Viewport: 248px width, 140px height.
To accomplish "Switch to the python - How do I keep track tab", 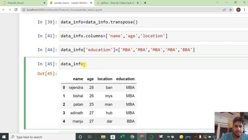I will (117, 3).
